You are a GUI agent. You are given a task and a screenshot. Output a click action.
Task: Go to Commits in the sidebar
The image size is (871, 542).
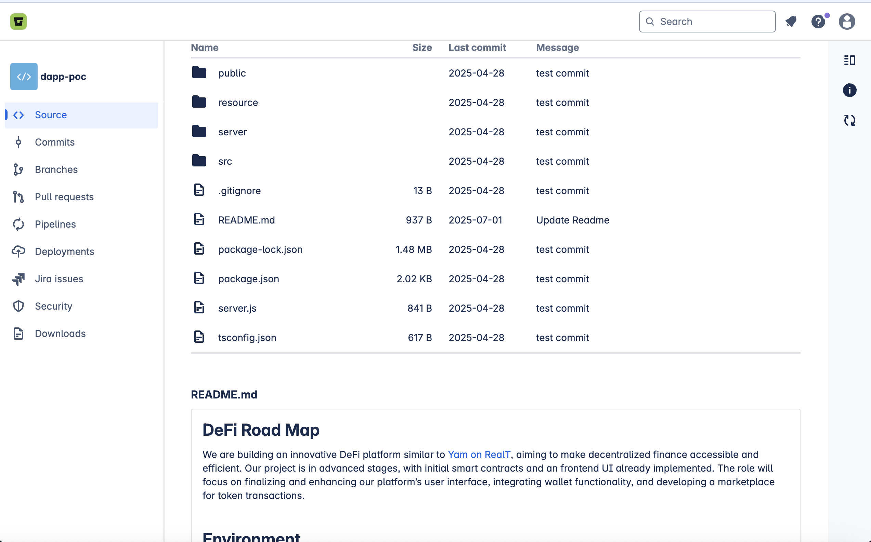(x=54, y=142)
